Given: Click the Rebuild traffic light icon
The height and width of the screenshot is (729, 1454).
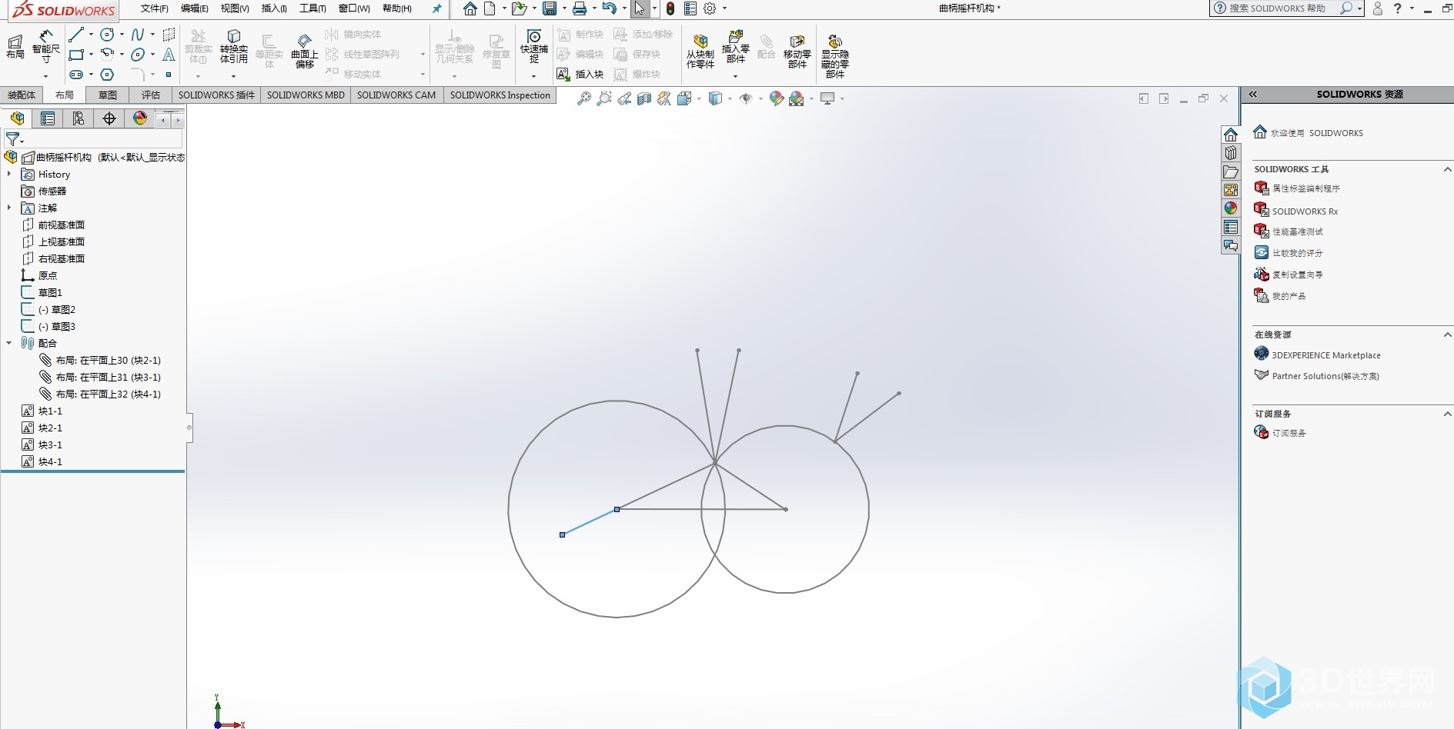Looking at the screenshot, I should tap(670, 8).
